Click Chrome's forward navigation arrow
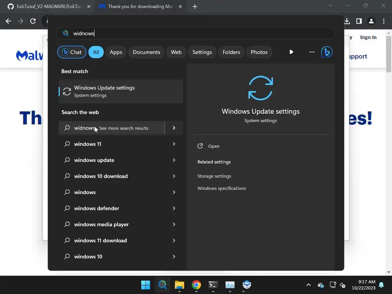This screenshot has height=294, width=392. (x=21, y=21)
